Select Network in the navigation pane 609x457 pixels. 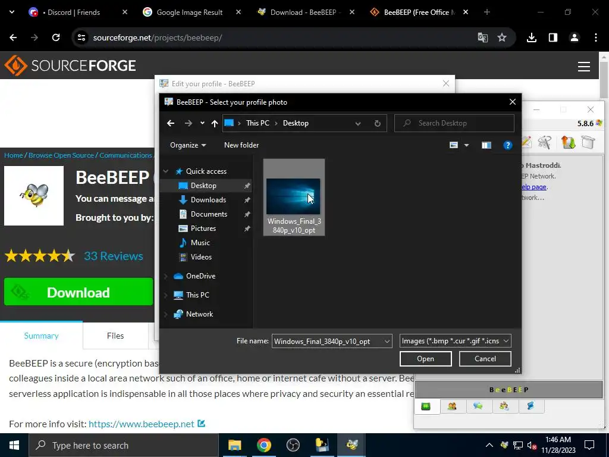(x=199, y=314)
